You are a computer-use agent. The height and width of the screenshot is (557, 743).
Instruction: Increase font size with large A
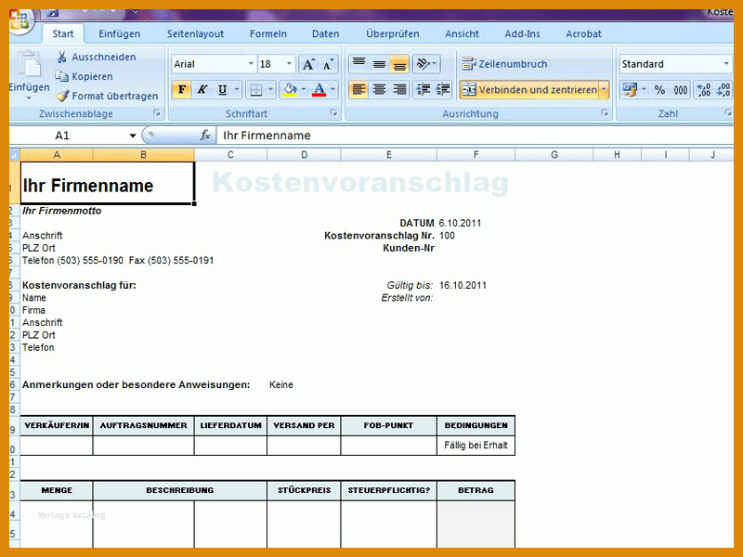(x=308, y=64)
